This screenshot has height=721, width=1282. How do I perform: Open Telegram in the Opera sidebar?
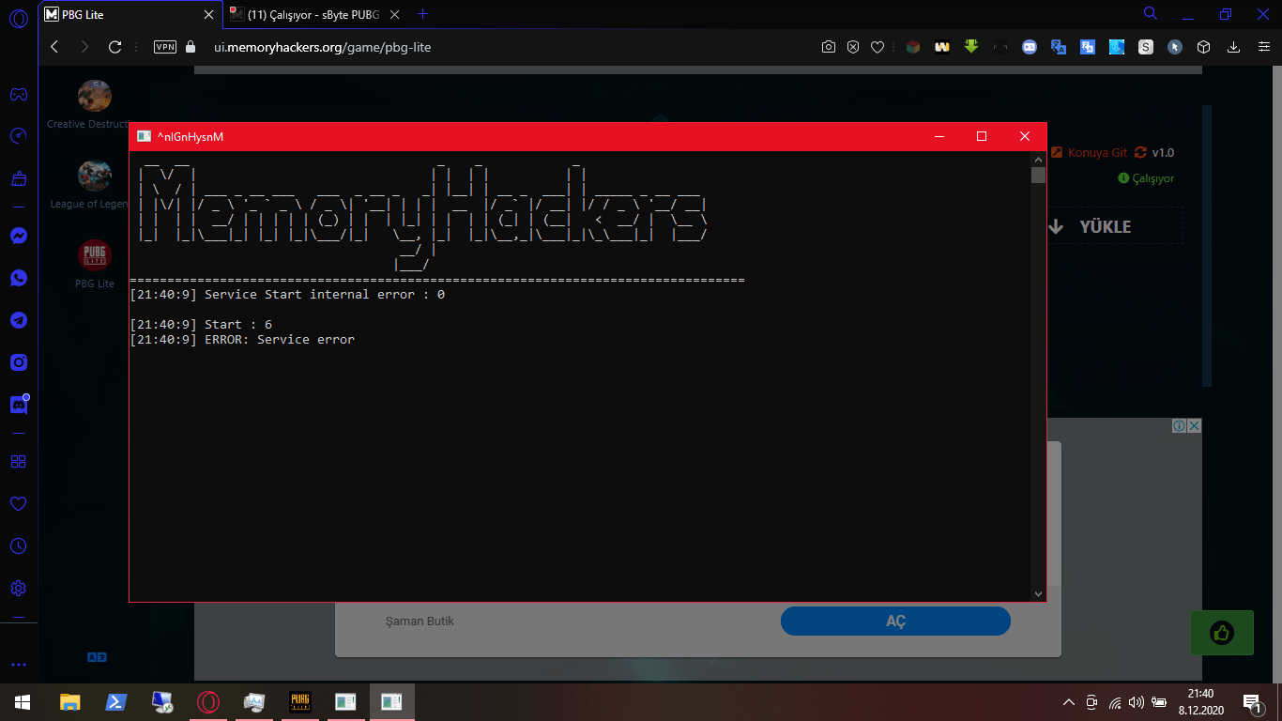click(x=18, y=320)
